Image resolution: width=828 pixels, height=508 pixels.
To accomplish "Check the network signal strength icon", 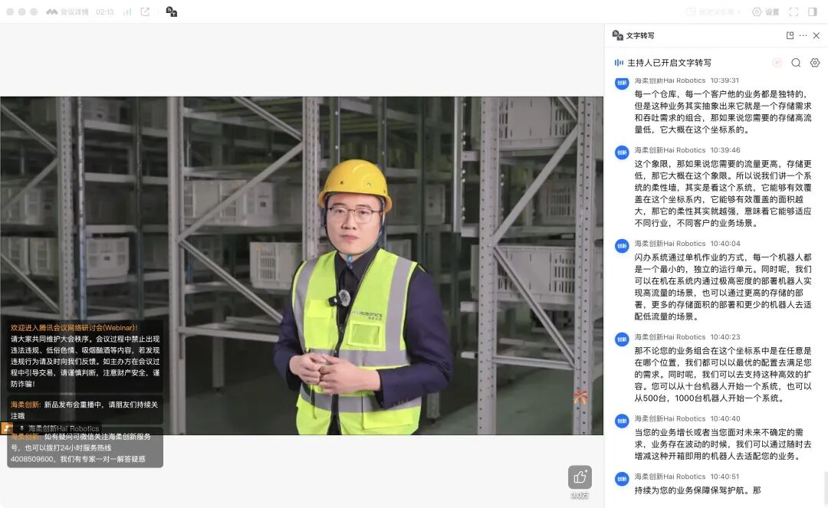I will [x=127, y=12].
